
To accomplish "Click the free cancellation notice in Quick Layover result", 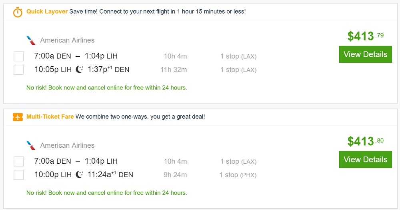I will pyautogui.click(x=107, y=88).
